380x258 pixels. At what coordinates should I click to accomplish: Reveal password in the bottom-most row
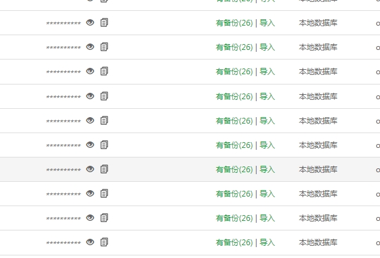[x=90, y=242]
